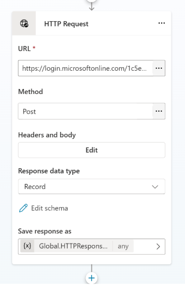Open the Method field's ellipsis menu
The height and width of the screenshot is (285, 185).
point(159,111)
